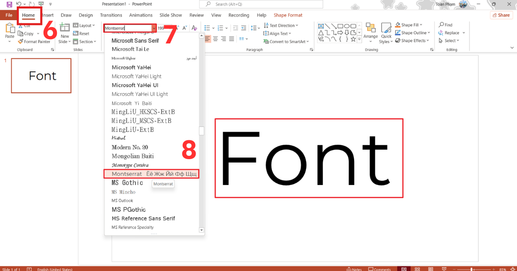The height and width of the screenshot is (271, 517).
Task: Open the Shape Format tab
Action: point(288,15)
